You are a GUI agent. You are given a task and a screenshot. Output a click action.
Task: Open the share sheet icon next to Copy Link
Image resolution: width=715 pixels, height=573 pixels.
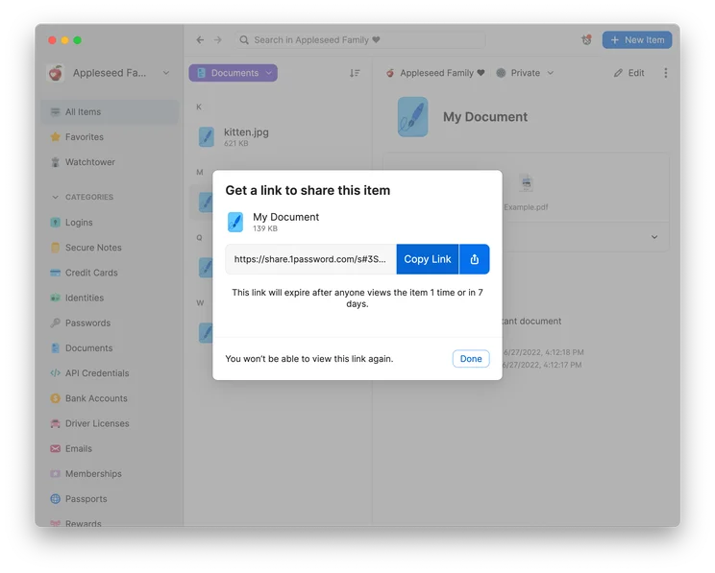click(474, 259)
